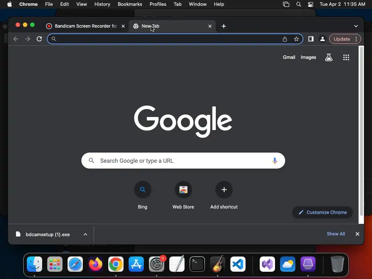Launch Firefox from the Dock
Screen dimensions: 372x279
(x=96, y=264)
